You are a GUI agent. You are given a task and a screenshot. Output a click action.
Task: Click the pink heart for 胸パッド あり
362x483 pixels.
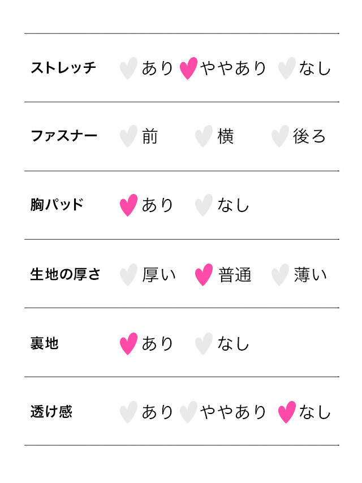(128, 205)
